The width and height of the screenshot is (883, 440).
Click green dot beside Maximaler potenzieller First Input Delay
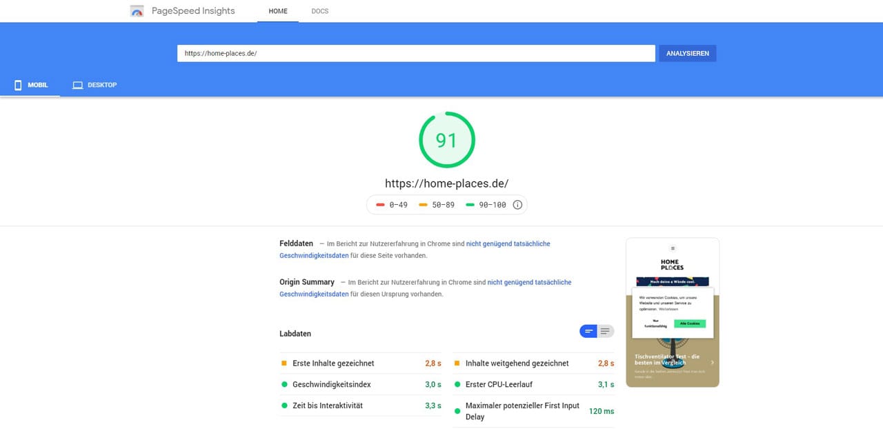pos(457,411)
